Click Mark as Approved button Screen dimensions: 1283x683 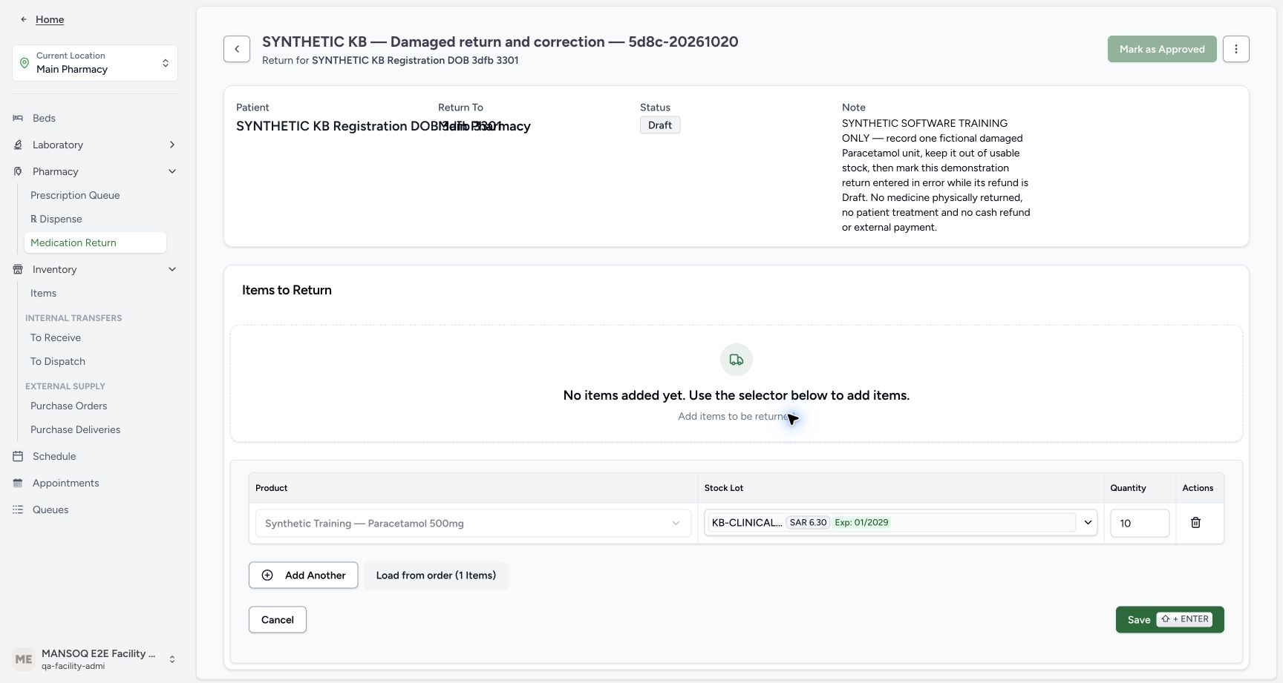[x=1162, y=49]
